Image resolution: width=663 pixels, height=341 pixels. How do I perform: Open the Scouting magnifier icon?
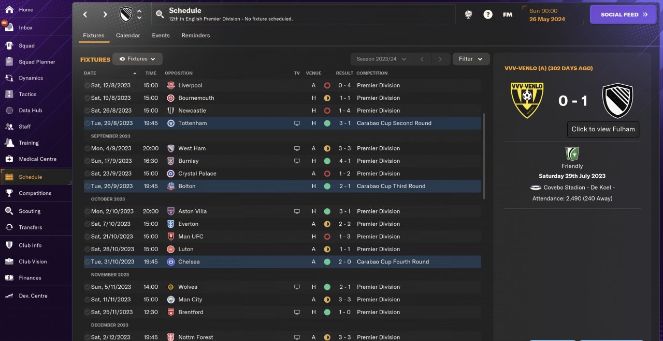[9, 211]
